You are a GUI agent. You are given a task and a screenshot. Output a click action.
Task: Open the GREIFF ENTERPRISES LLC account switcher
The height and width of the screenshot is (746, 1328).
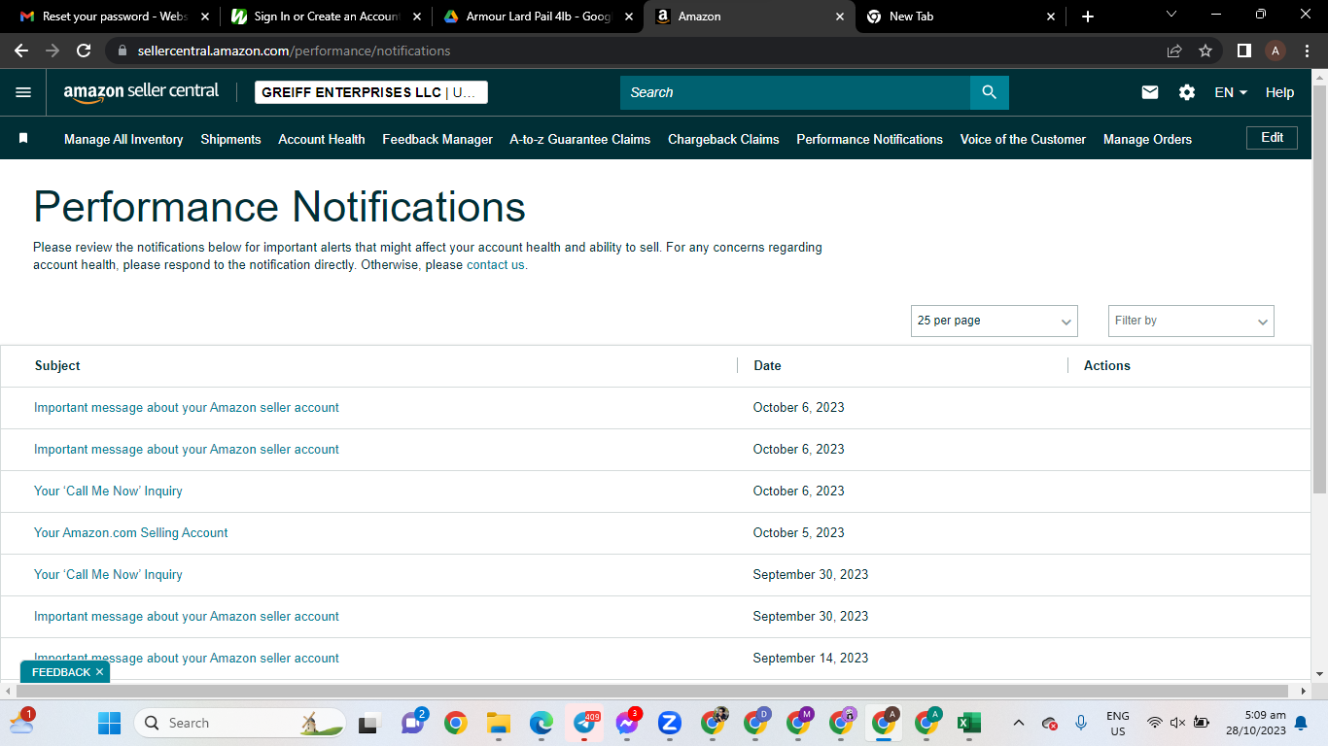tap(371, 92)
